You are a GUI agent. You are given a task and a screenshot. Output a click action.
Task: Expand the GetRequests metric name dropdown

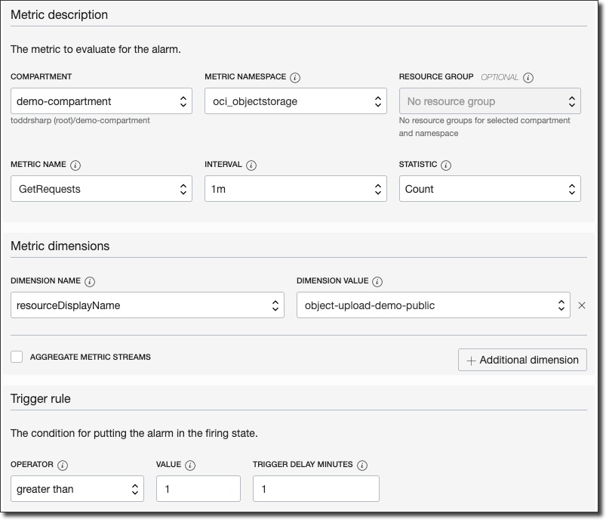(x=101, y=189)
